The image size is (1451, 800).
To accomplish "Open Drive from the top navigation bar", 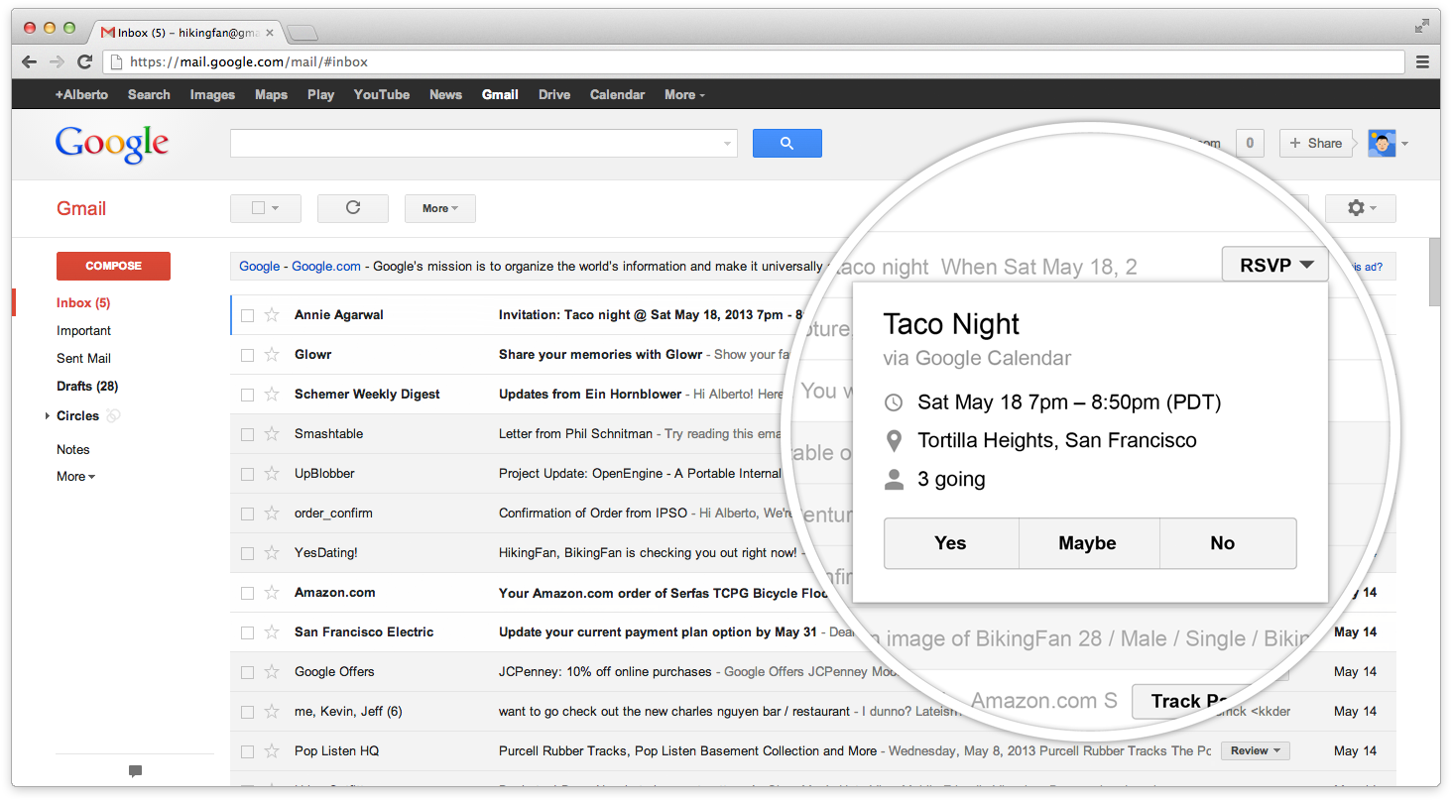I will pos(553,95).
